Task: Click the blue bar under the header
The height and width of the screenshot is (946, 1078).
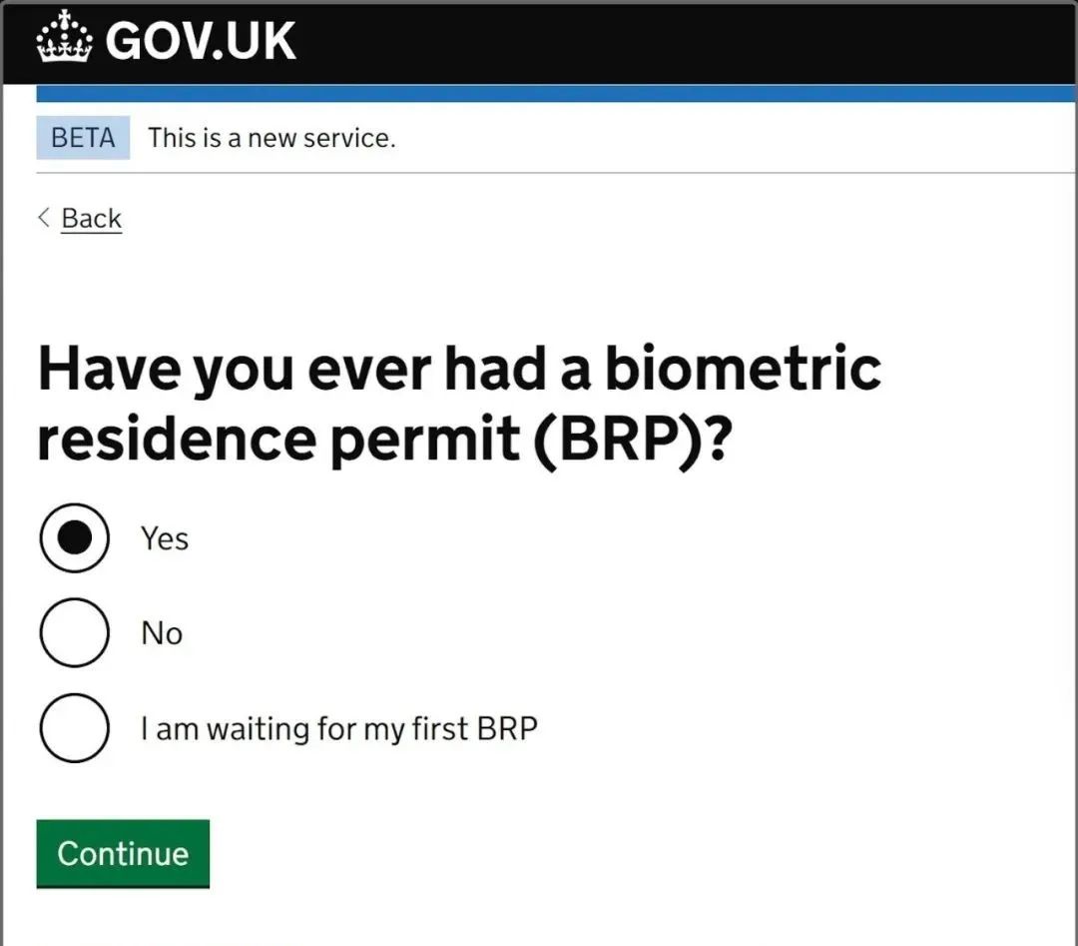Action: click(556, 94)
